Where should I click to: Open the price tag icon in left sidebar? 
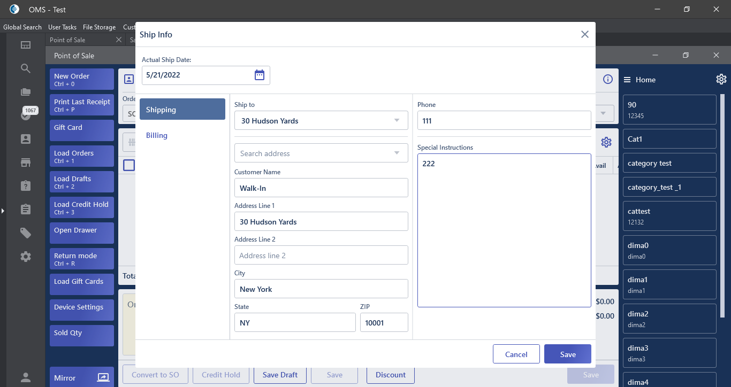pyautogui.click(x=26, y=233)
